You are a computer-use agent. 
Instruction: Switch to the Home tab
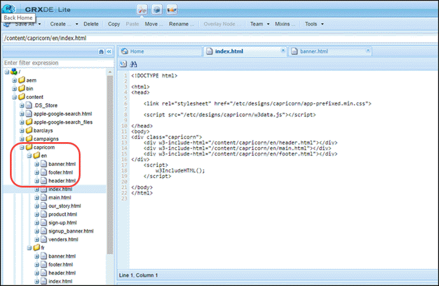(x=160, y=51)
